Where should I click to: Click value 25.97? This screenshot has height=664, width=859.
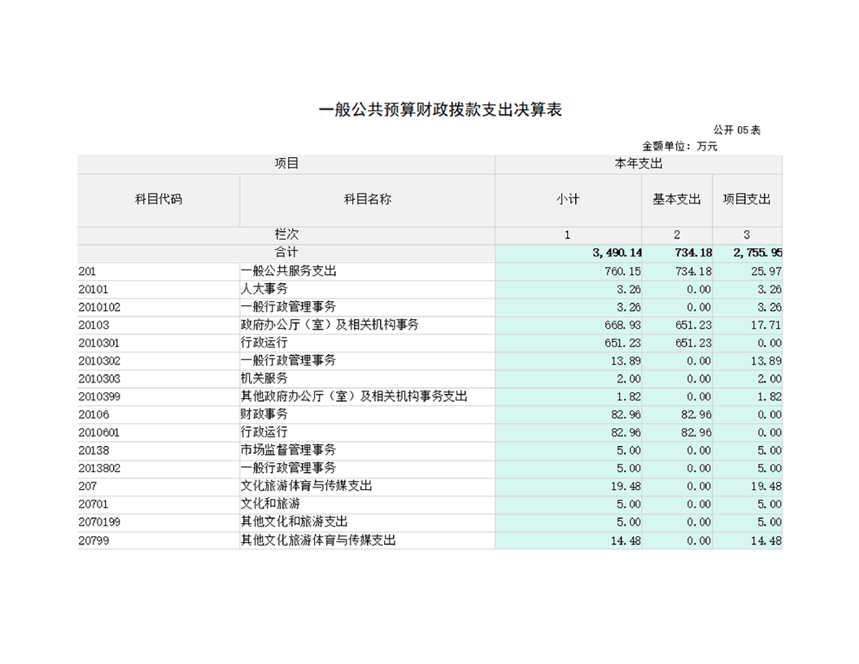(x=766, y=271)
